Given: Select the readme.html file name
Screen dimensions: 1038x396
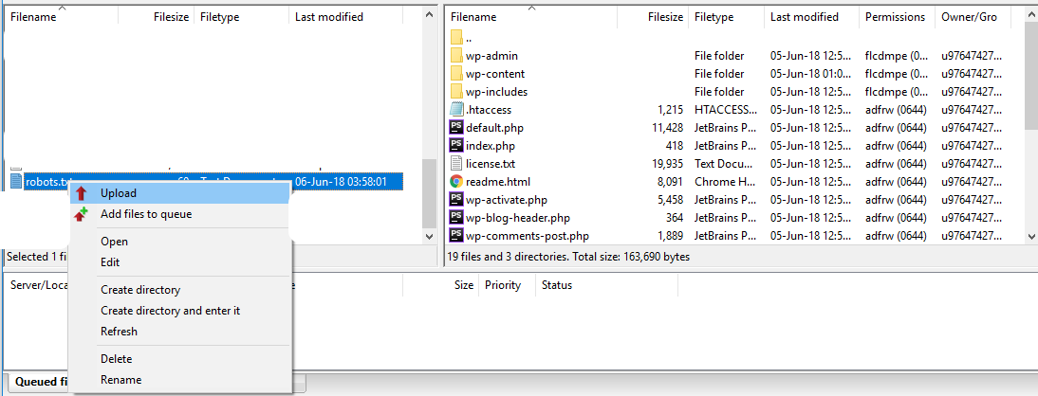Looking at the screenshot, I should (498, 181).
